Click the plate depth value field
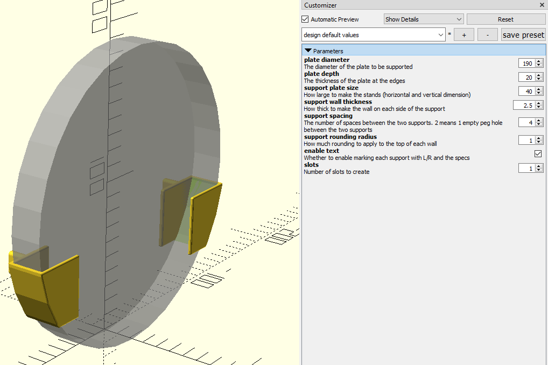 coord(526,78)
